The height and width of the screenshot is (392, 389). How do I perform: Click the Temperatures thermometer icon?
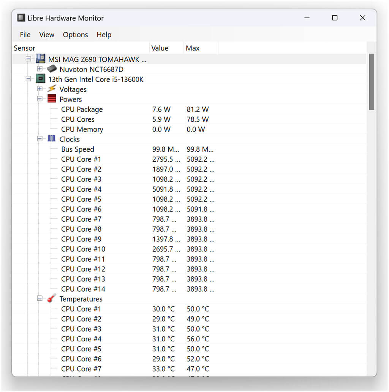pos(51,299)
